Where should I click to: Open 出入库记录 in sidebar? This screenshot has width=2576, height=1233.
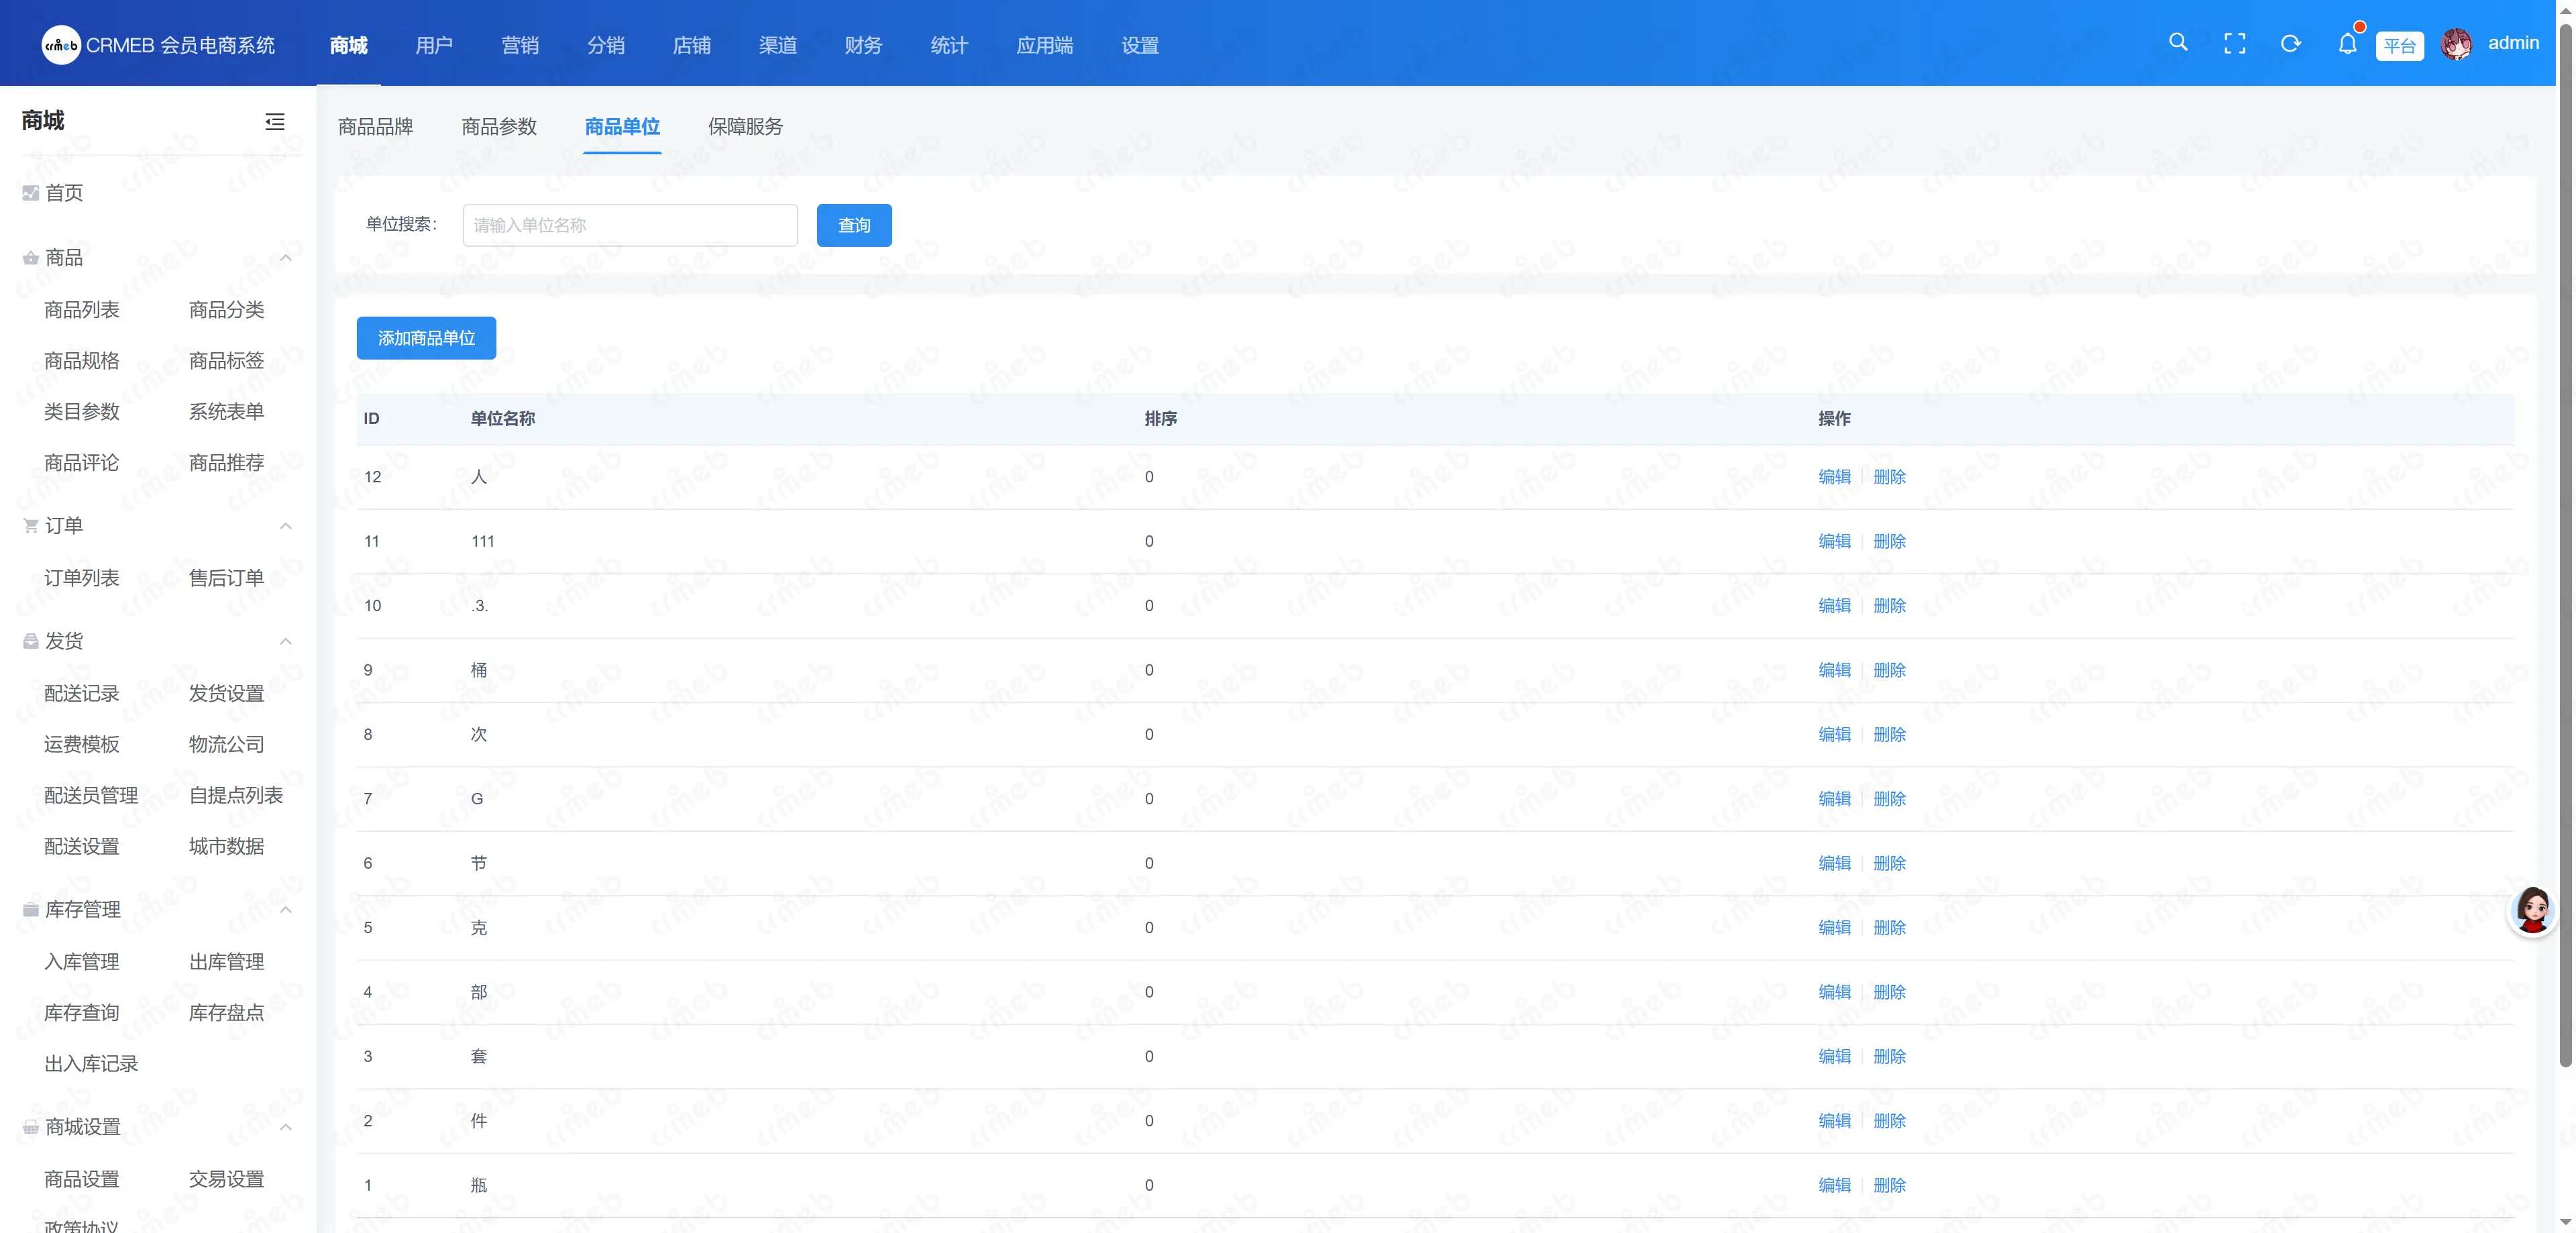click(91, 1064)
